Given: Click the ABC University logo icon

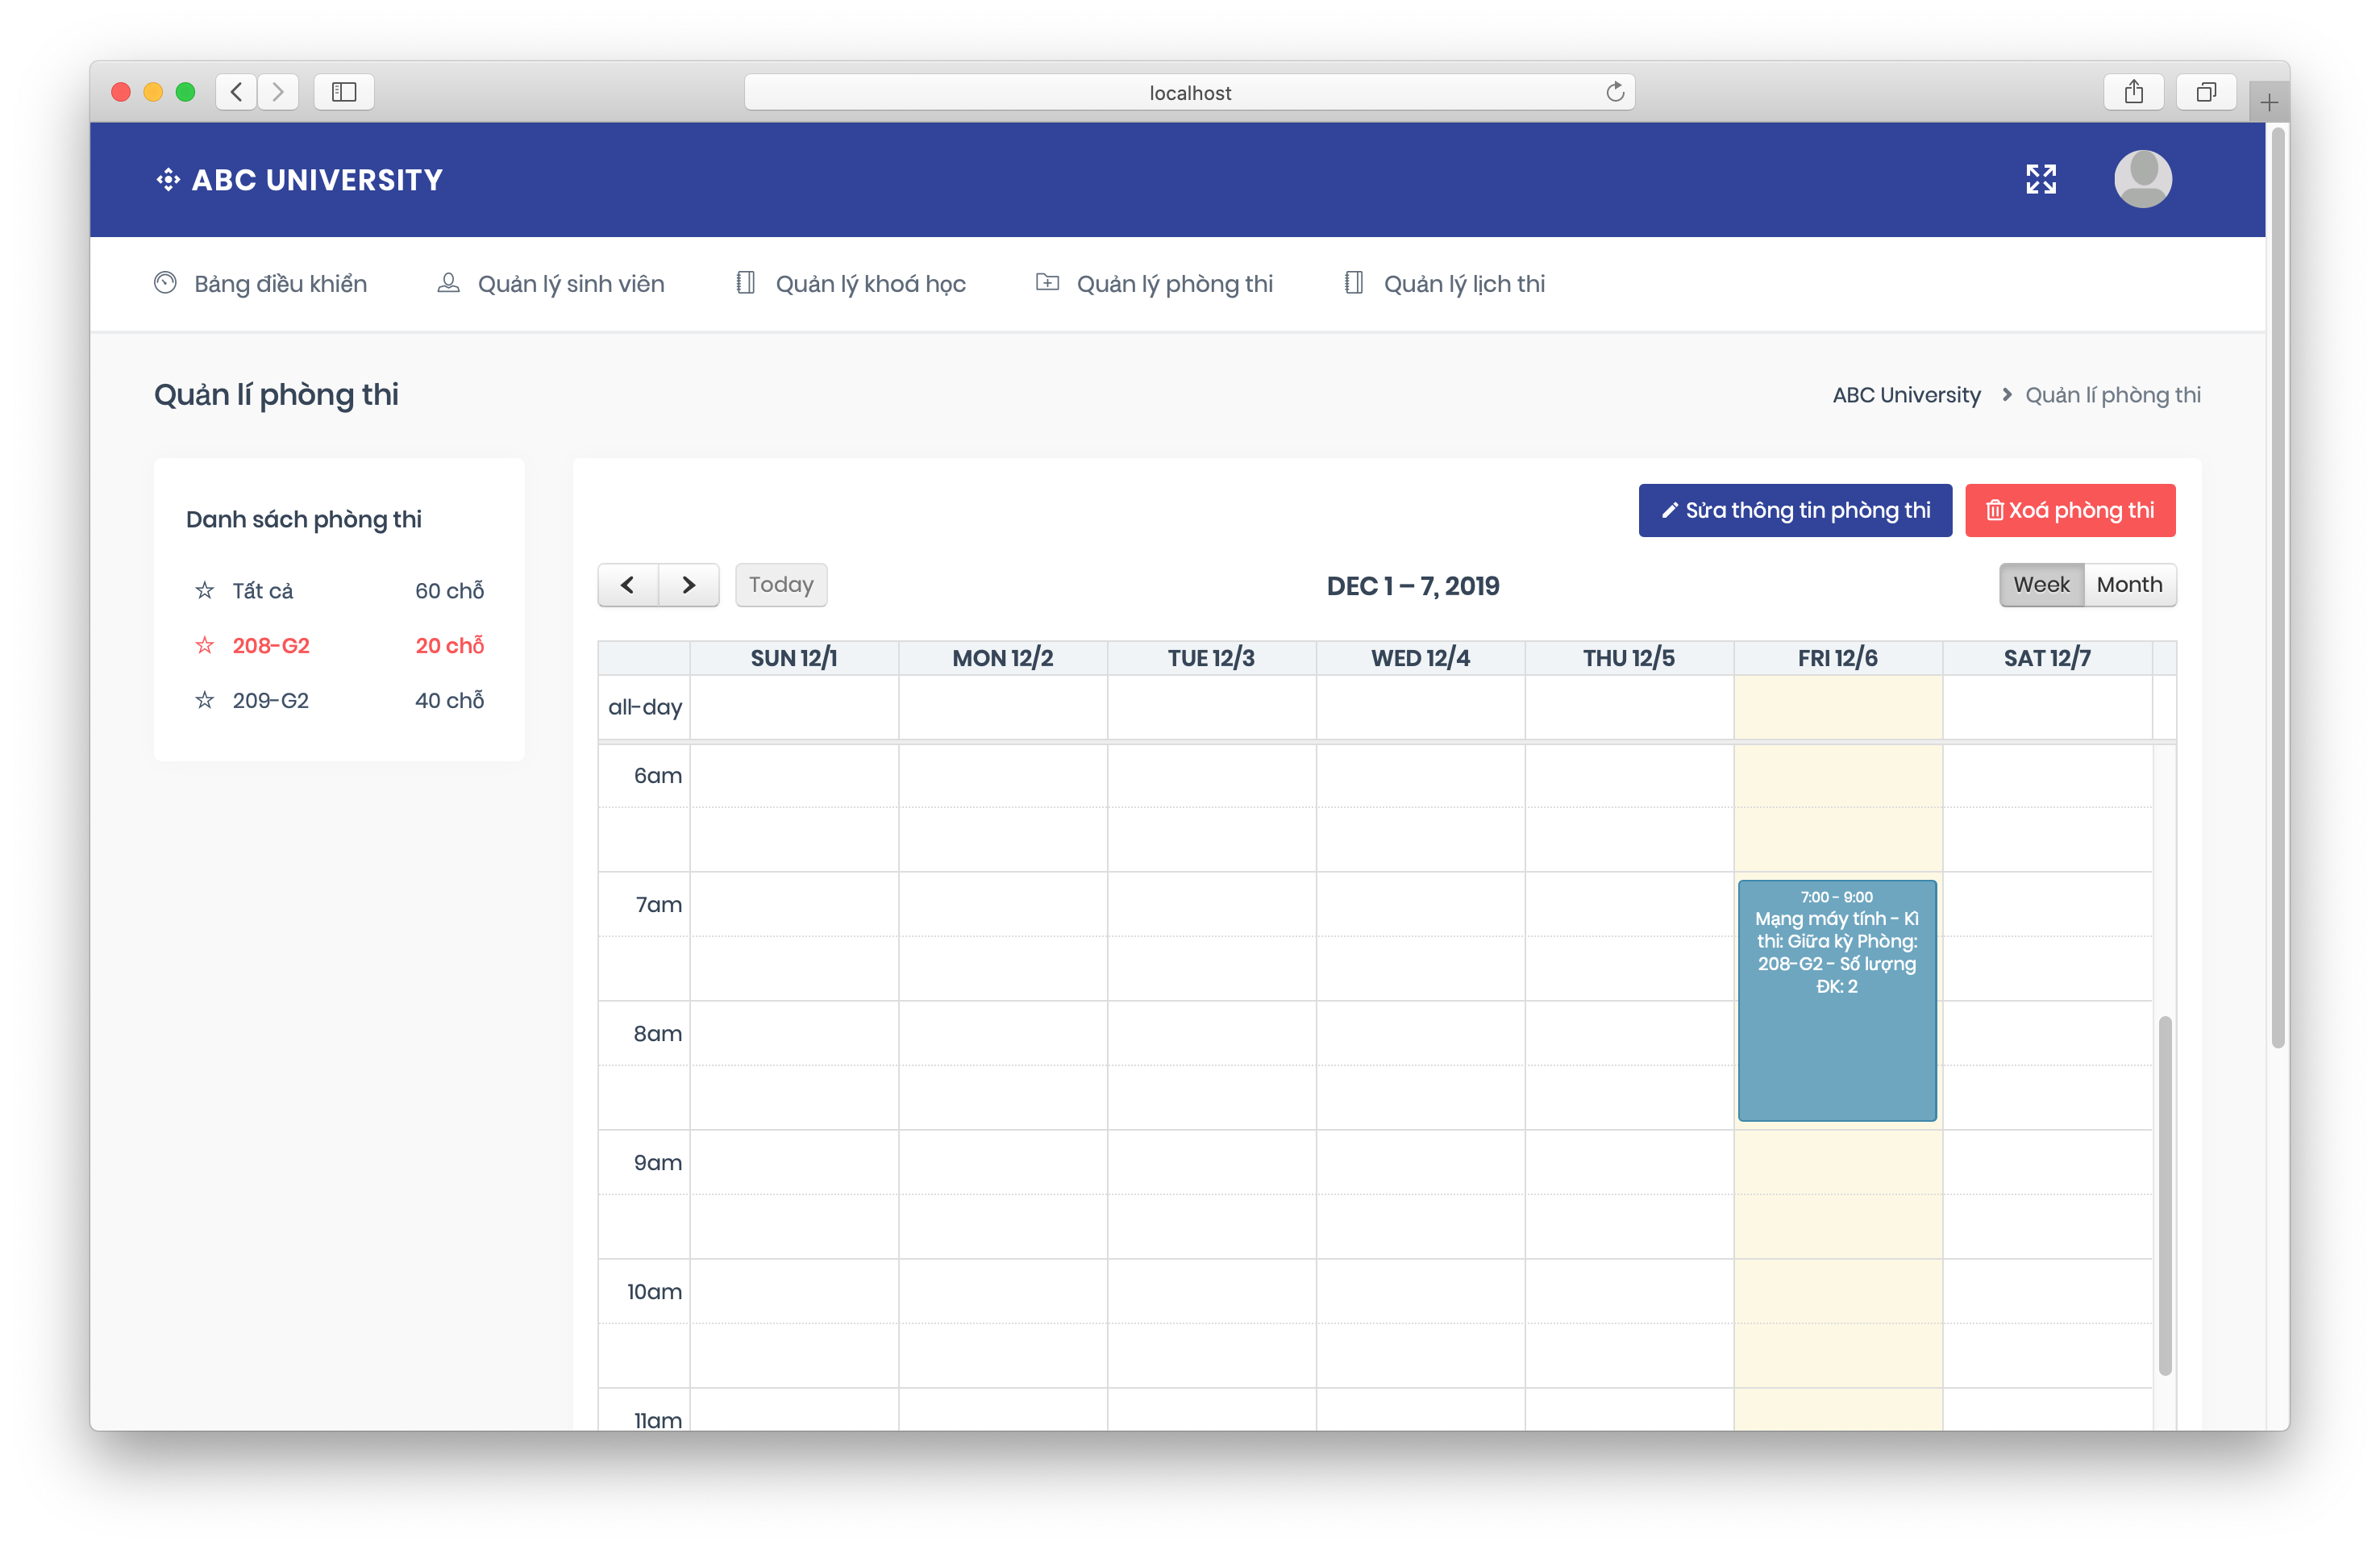Looking at the screenshot, I should click(x=168, y=179).
